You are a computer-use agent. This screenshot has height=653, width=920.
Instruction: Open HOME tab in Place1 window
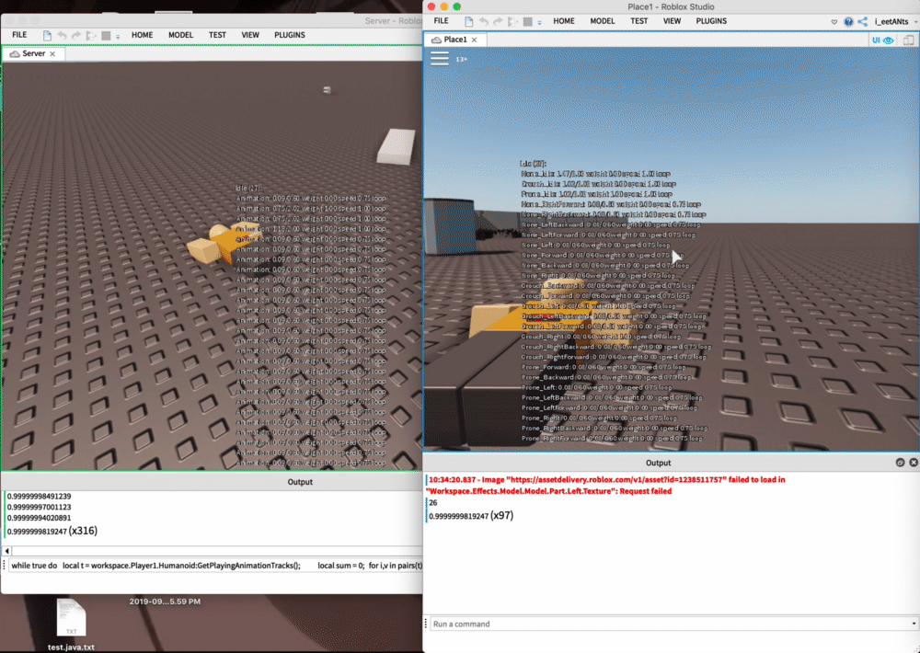click(x=564, y=21)
